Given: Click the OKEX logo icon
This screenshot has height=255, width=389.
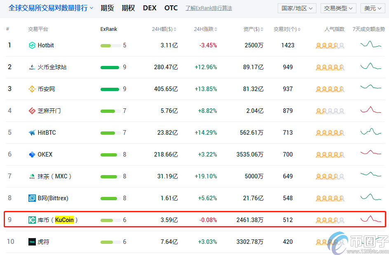Looking at the screenshot, I should 32,154.
